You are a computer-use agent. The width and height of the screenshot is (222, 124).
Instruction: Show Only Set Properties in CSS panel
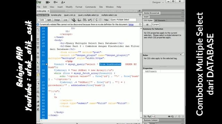point(153,116)
